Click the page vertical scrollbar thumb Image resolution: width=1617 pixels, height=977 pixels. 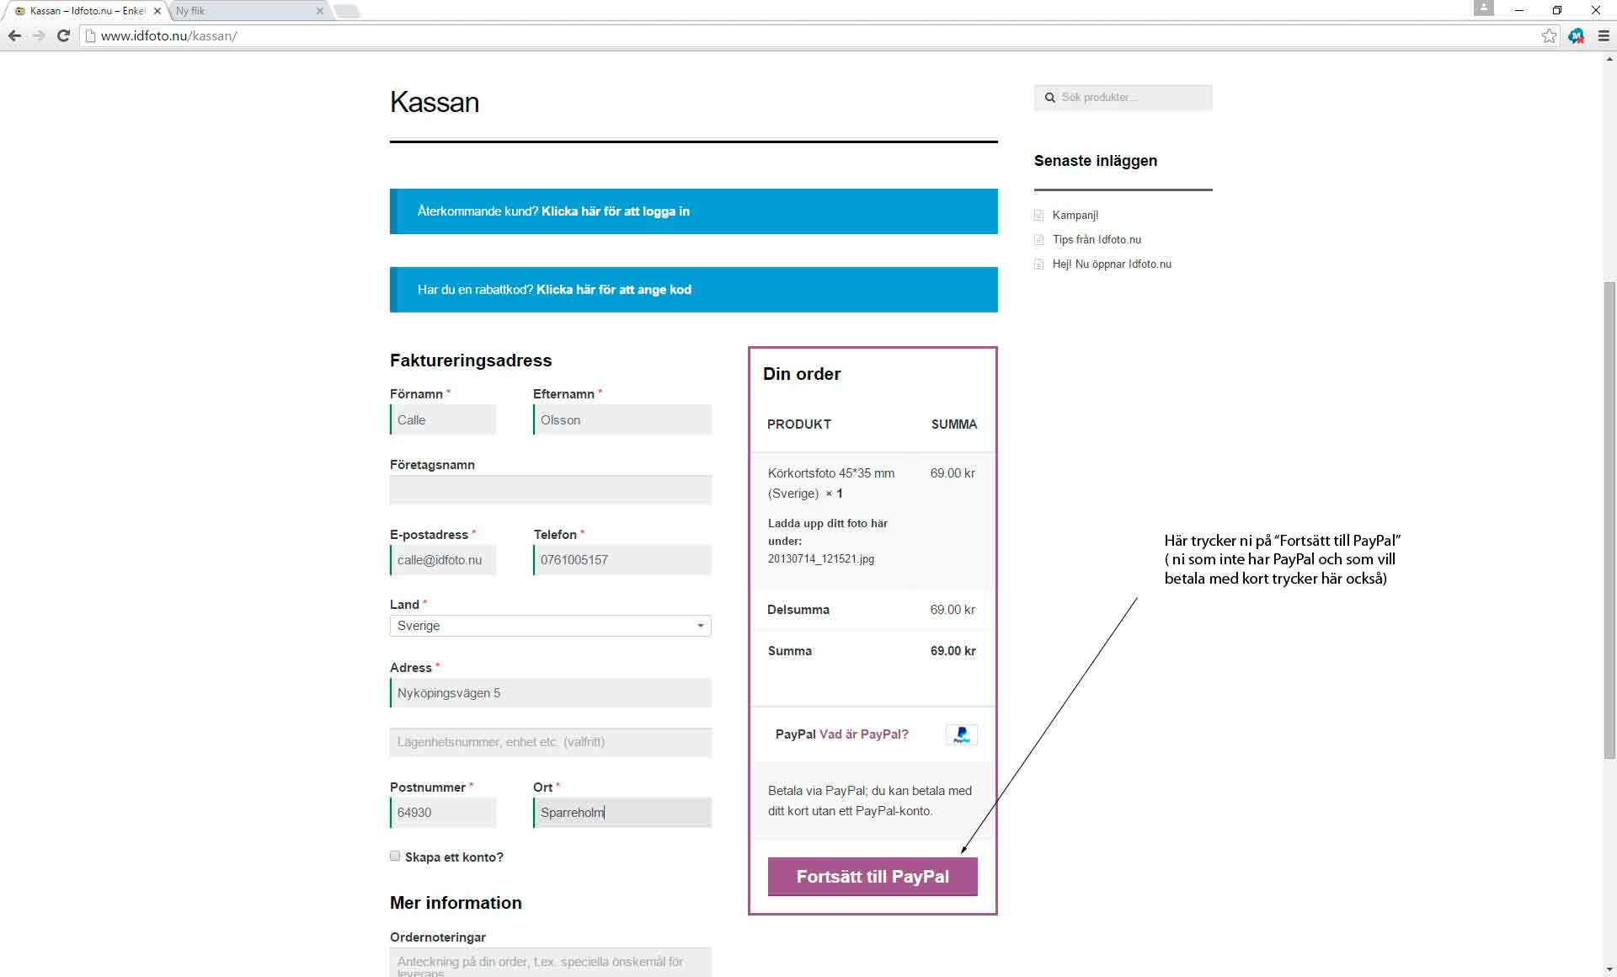(1609, 521)
